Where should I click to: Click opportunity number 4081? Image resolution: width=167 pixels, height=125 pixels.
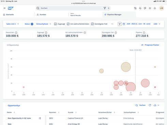point(51,124)
